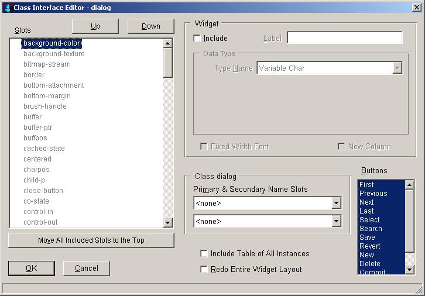Select Search in the Buttons list
Screen dimensions: 425x296
coord(371,229)
